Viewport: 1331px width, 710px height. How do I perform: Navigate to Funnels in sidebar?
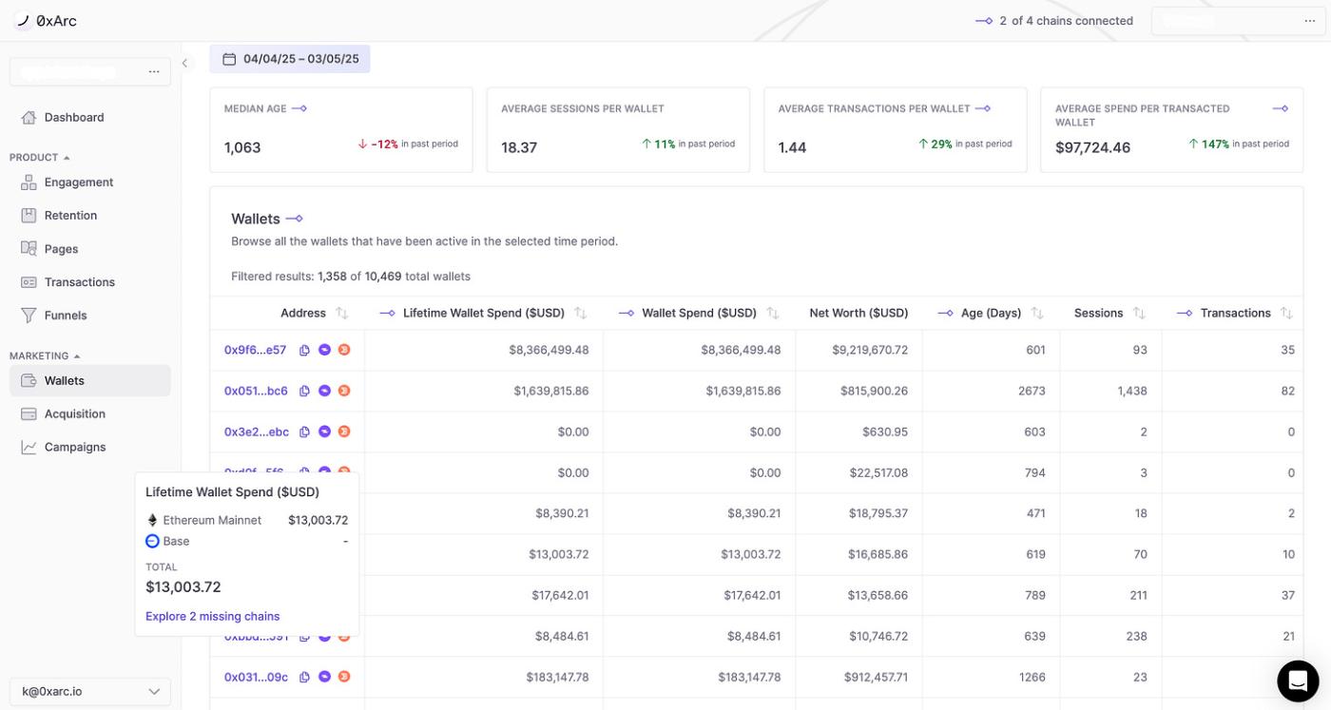(66, 316)
